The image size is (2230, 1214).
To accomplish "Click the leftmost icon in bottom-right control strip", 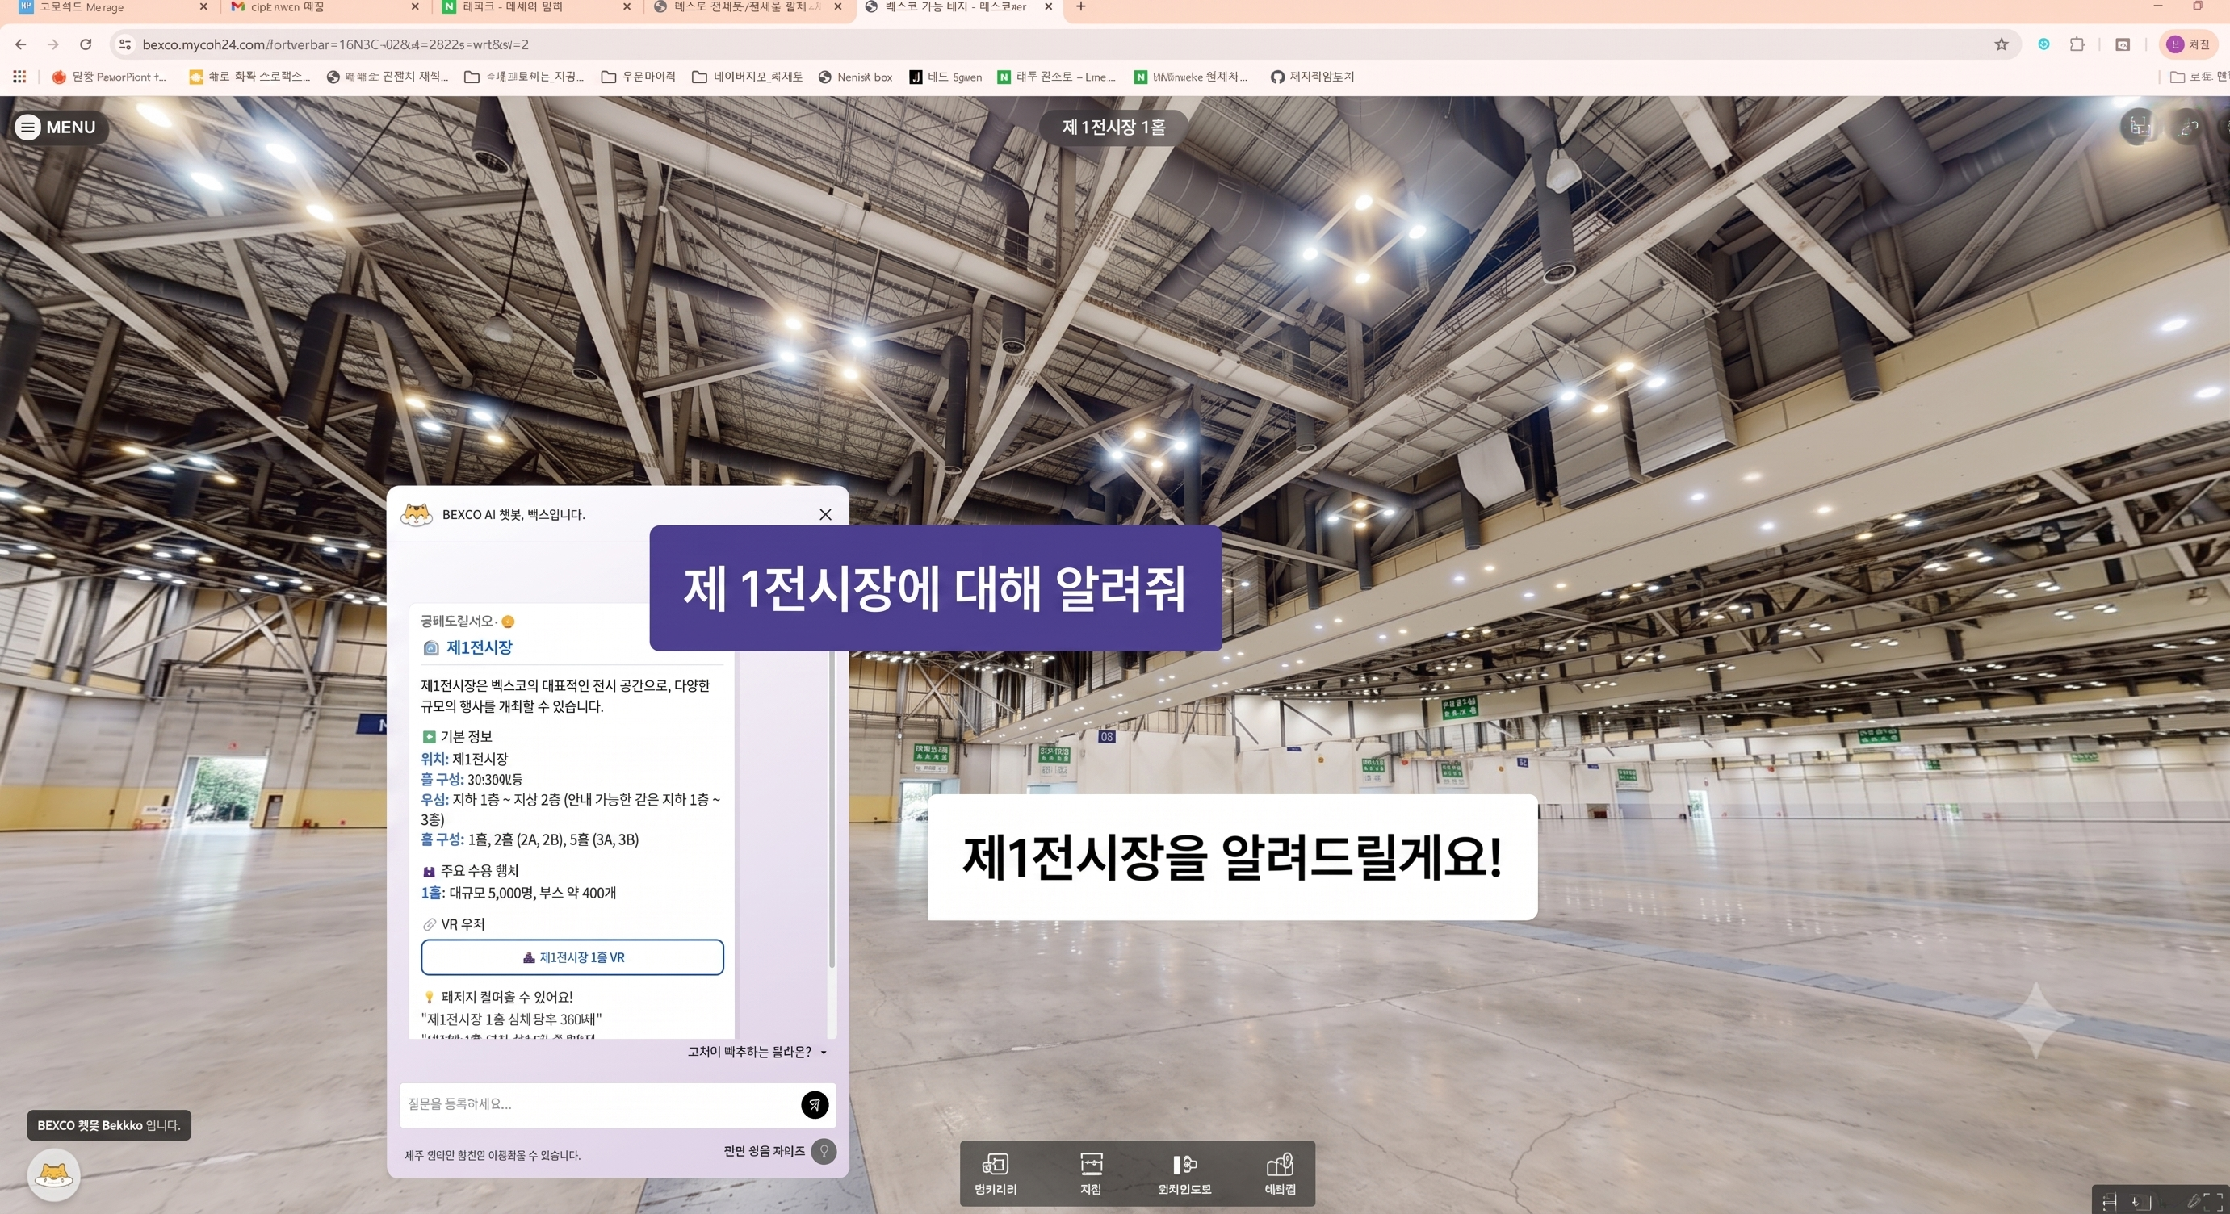I will tap(2109, 1202).
